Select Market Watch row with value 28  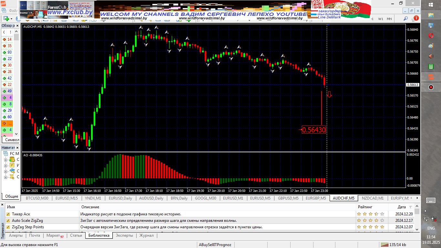pos(7,72)
